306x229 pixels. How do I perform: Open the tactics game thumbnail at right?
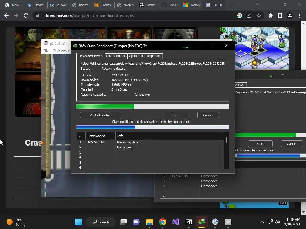point(254,48)
